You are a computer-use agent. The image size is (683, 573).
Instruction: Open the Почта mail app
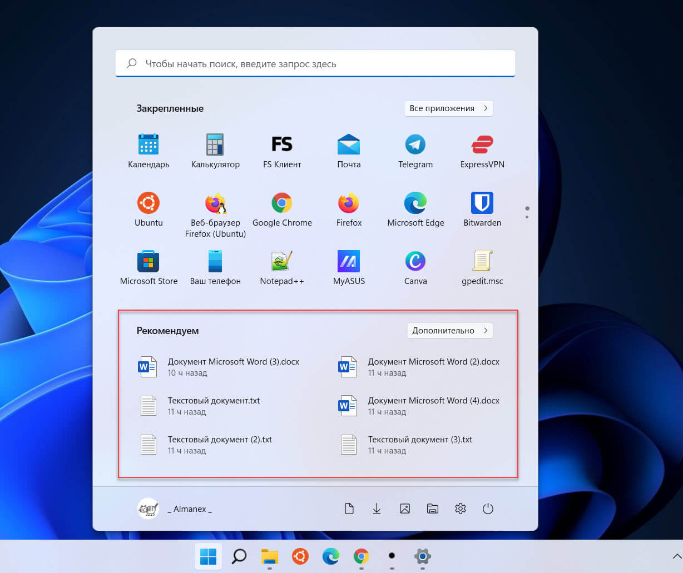pyautogui.click(x=349, y=151)
